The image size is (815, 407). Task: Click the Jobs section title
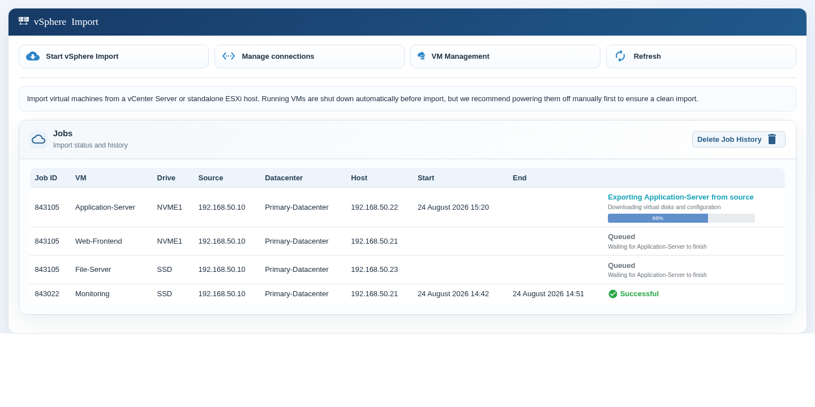coord(63,133)
